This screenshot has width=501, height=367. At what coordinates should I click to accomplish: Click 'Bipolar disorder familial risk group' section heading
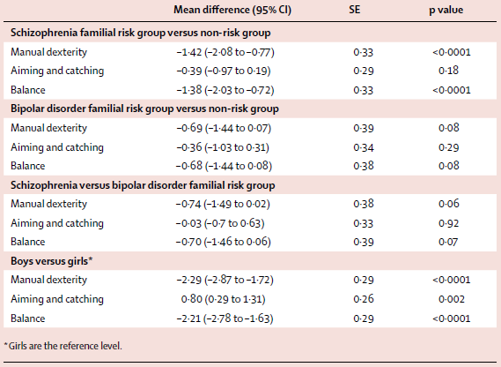pyautogui.click(x=144, y=109)
